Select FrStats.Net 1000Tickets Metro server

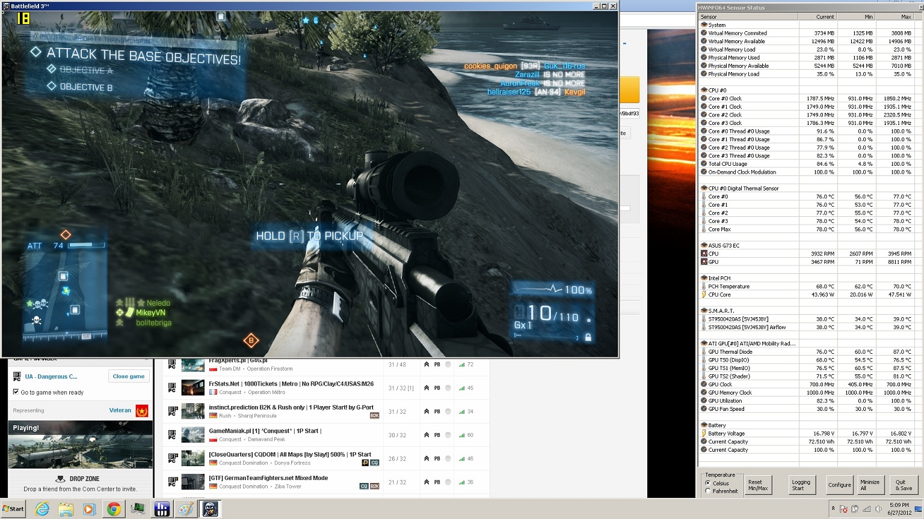(291, 384)
